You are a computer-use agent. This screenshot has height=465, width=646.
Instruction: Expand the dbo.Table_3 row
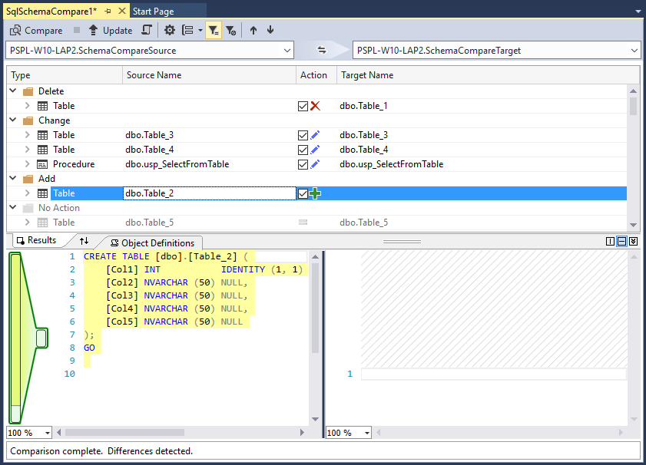27,134
